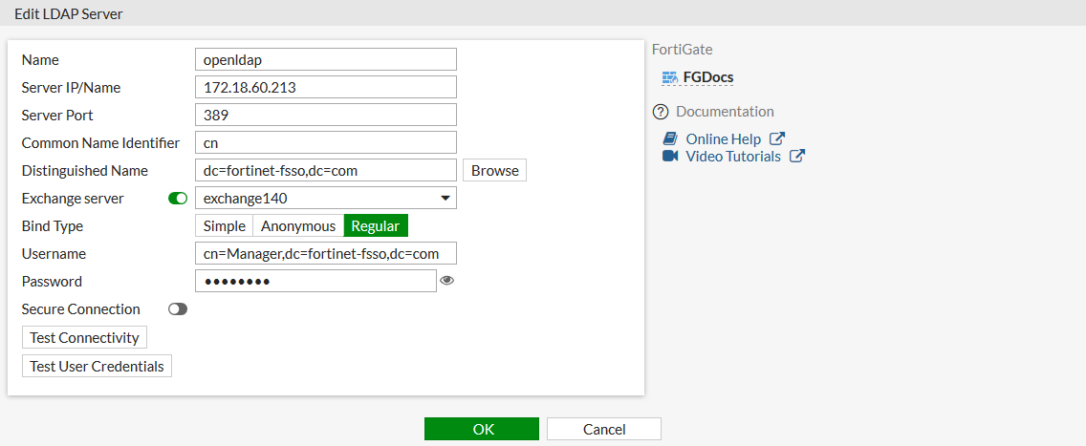Click the Server IP/Name input field
This screenshot has height=446, width=1086.
pyautogui.click(x=325, y=88)
